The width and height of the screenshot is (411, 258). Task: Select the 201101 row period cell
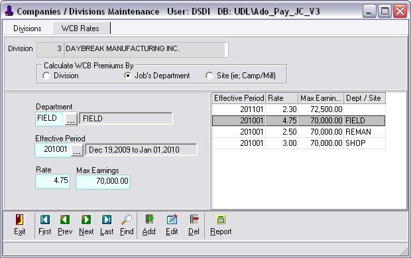click(x=239, y=109)
